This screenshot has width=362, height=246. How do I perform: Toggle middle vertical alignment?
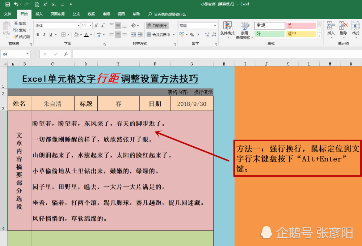pos(118,25)
